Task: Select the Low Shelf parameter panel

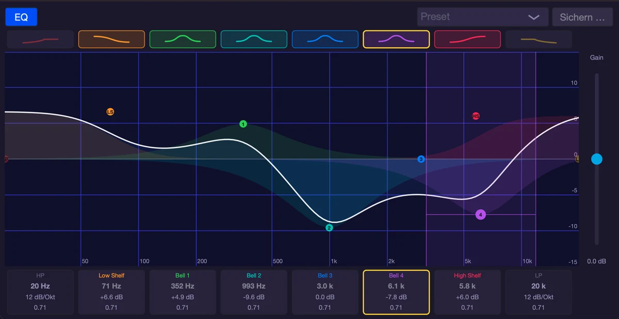Action: tap(111, 292)
